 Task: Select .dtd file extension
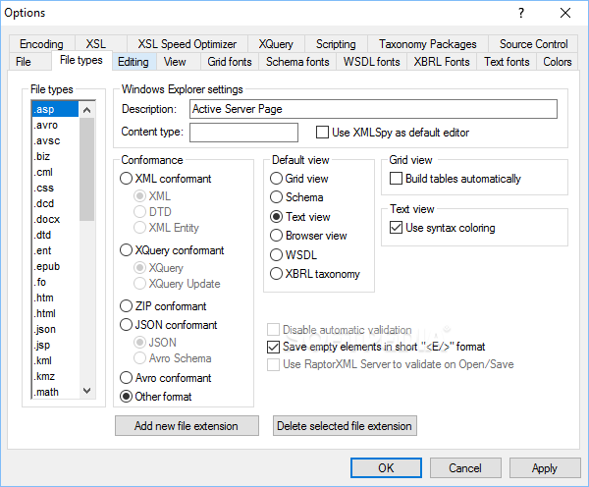(x=55, y=235)
